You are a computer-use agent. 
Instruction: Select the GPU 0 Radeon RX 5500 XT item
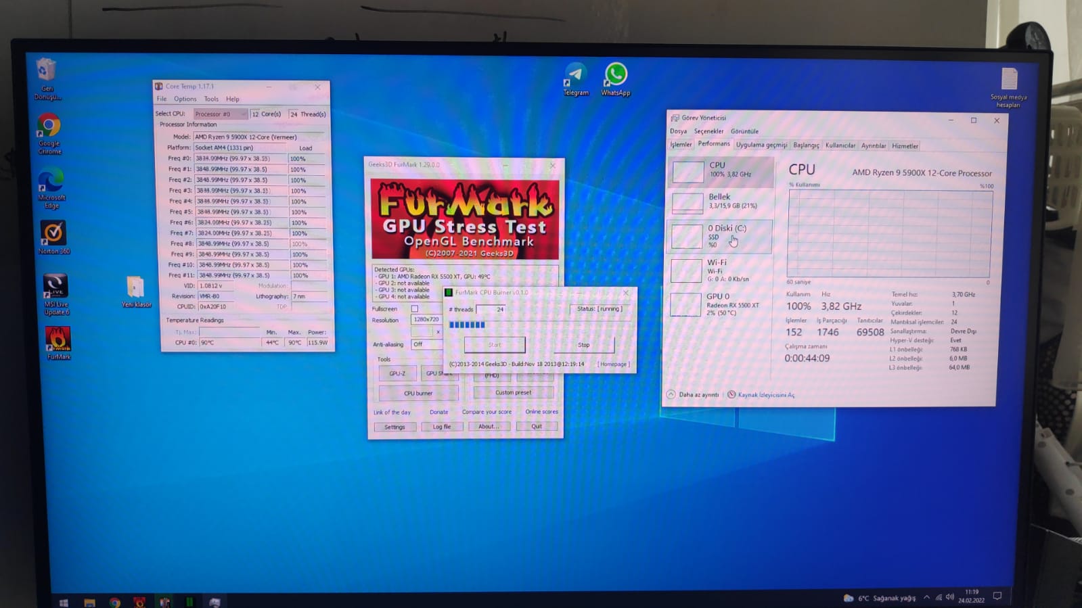coord(721,304)
